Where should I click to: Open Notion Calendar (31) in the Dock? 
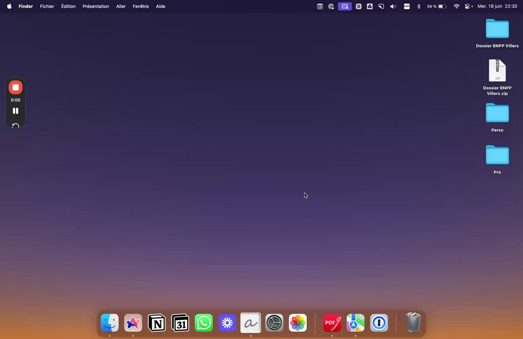(x=180, y=323)
